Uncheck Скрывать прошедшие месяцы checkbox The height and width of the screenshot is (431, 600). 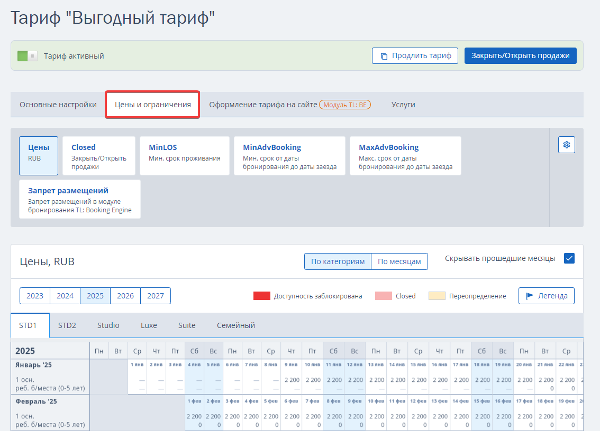[569, 258]
